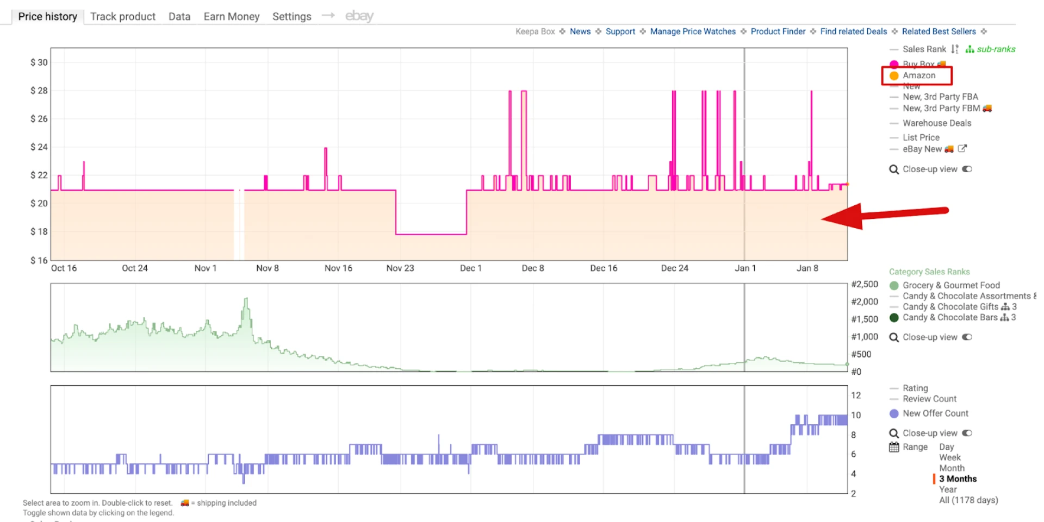Toggle Close-up view for the price chart
The image size is (1044, 522).
966,168
